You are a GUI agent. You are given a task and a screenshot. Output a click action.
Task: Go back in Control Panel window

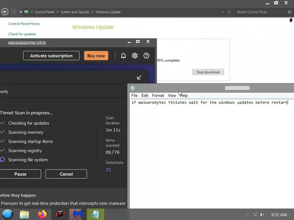[x=5, y=12]
